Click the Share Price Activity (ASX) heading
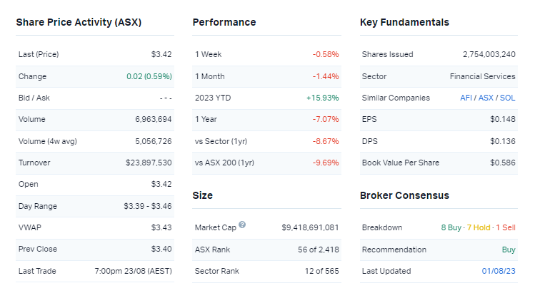535x293 pixels. pos(79,22)
